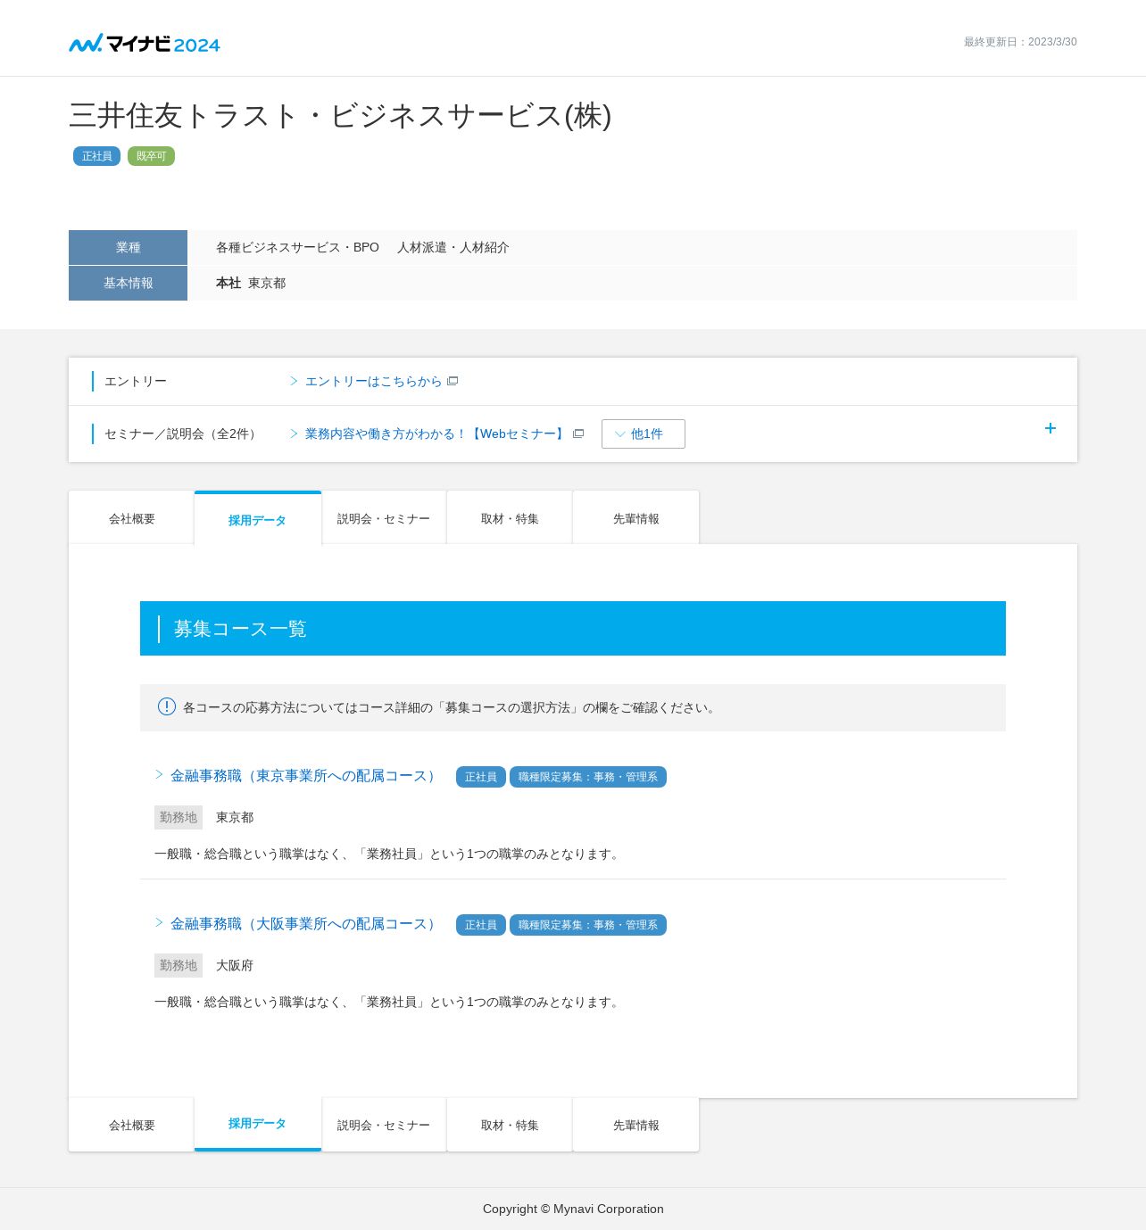This screenshot has width=1146, height=1230.
Task: Open the bottom 会社概要 tab
Action: pyautogui.click(x=131, y=1125)
